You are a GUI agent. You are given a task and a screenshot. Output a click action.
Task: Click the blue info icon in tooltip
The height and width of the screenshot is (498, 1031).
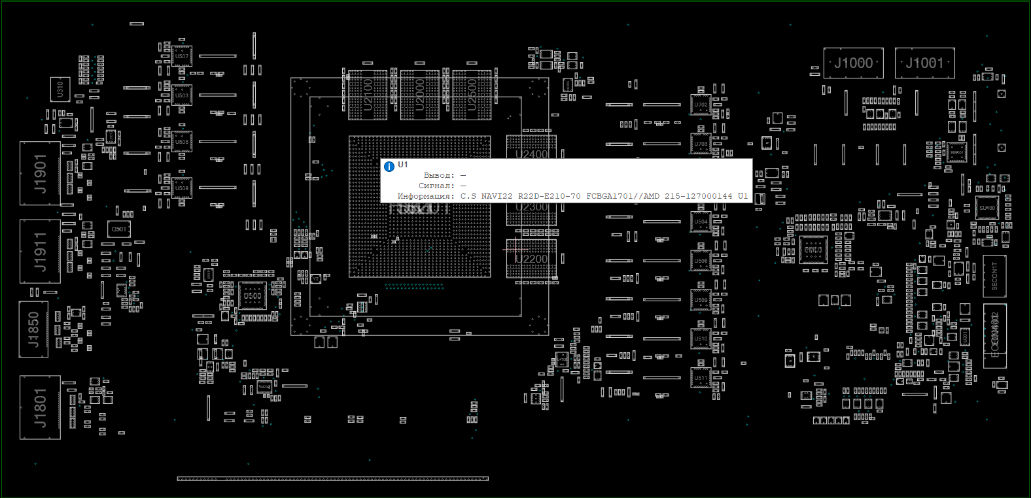[389, 167]
